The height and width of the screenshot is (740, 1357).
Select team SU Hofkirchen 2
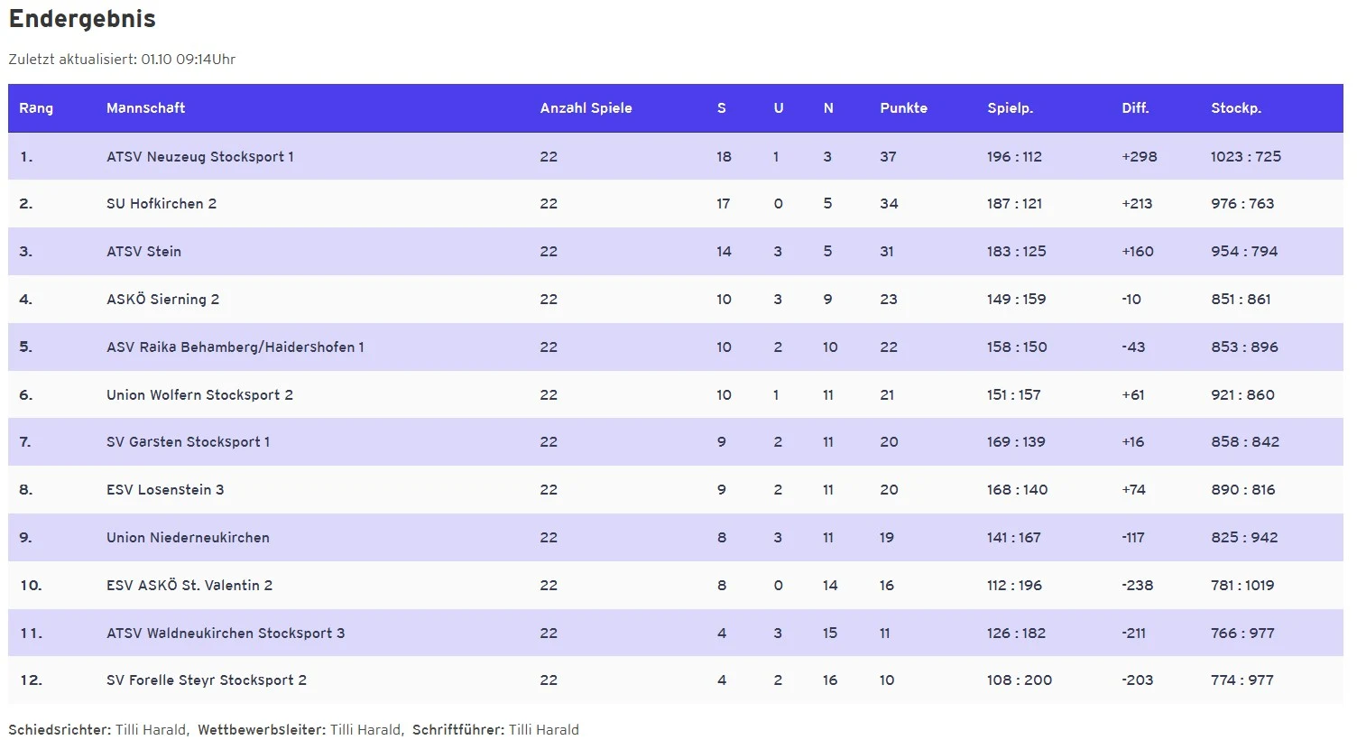[162, 204]
